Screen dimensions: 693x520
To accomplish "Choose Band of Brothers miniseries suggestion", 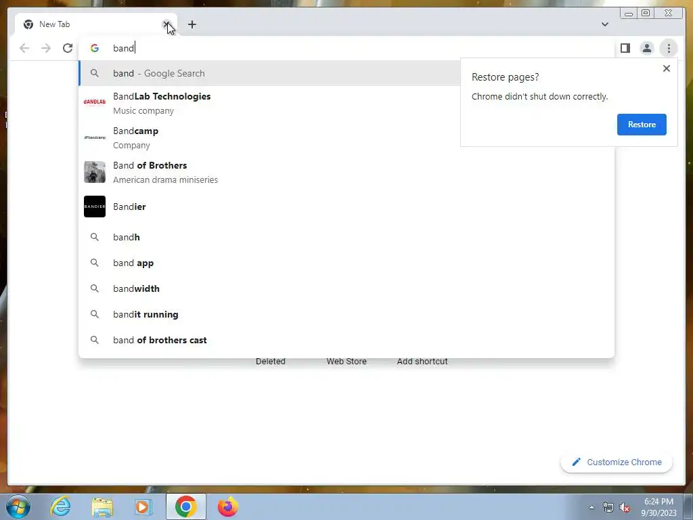I will (346, 172).
